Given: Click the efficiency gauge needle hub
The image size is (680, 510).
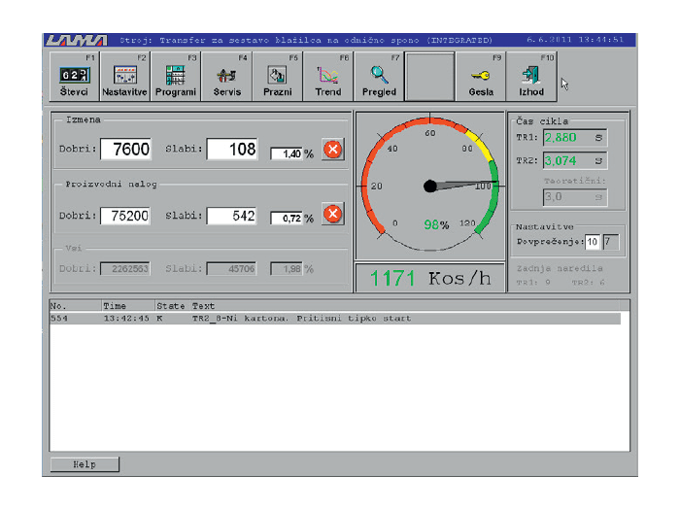Looking at the screenshot, I should coord(429,187).
